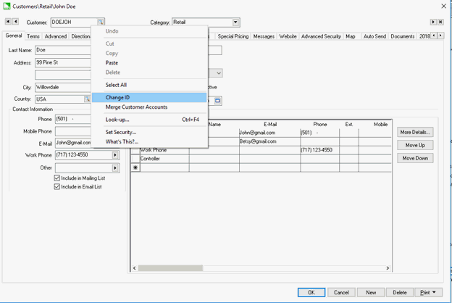
Task: Uncheck Include in Email List
Action: click(x=57, y=187)
